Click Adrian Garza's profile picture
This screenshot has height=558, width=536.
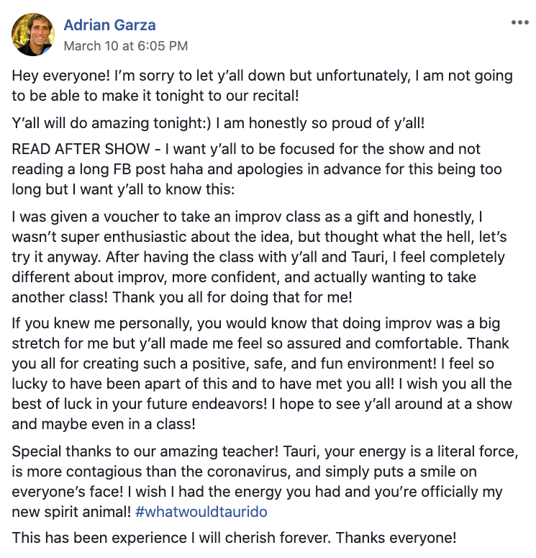point(33,35)
